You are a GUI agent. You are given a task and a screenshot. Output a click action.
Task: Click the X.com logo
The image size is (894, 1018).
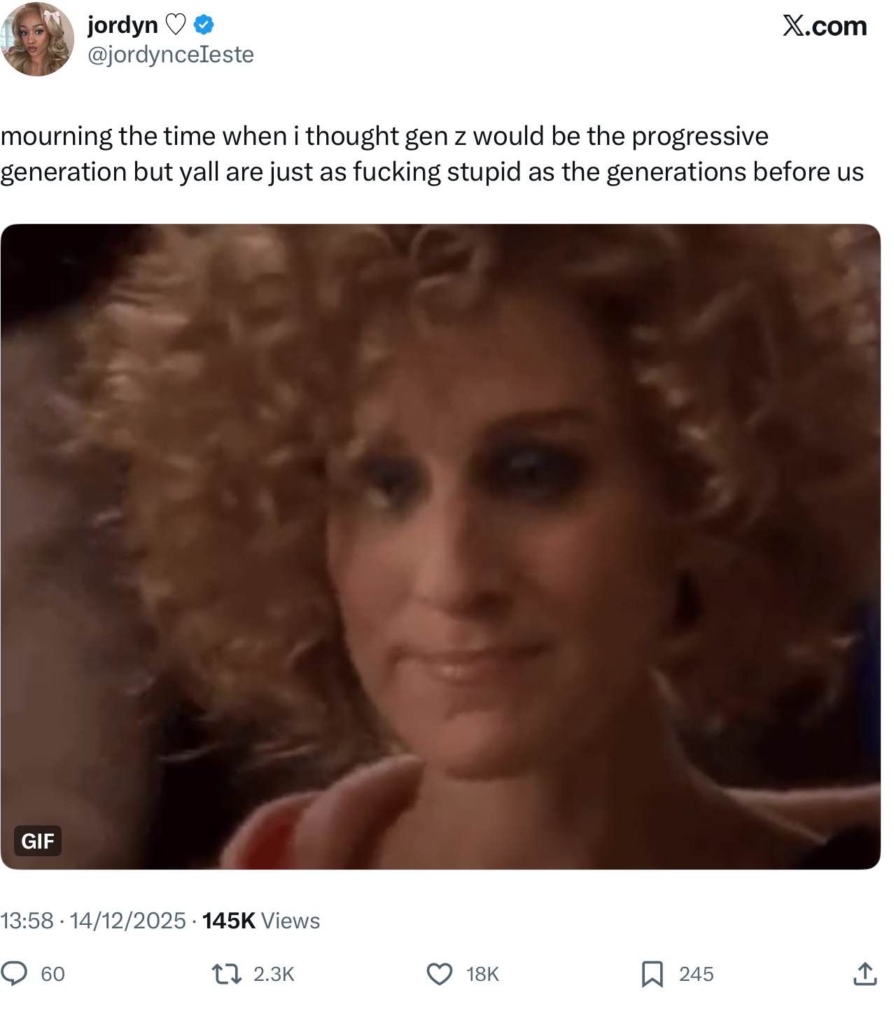[x=825, y=26]
